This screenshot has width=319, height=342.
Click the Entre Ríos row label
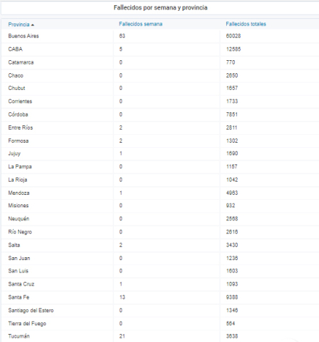click(20, 128)
